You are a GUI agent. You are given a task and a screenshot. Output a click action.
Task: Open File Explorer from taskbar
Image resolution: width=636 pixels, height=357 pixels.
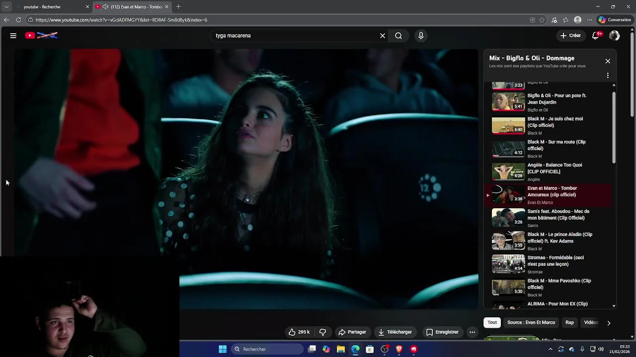(341, 349)
